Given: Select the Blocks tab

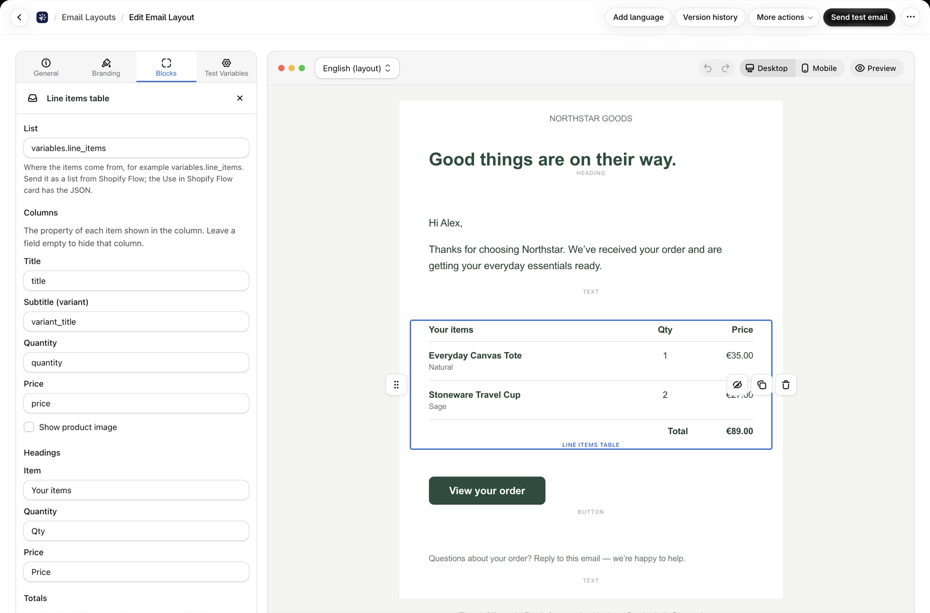Looking at the screenshot, I should click(166, 67).
